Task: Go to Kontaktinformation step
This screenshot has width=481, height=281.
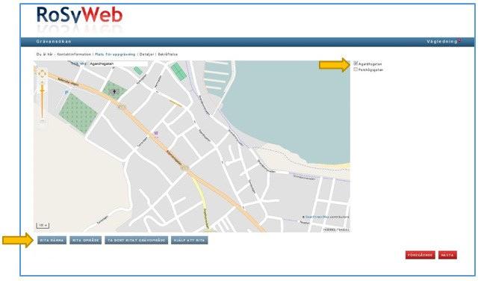Action: [74, 55]
